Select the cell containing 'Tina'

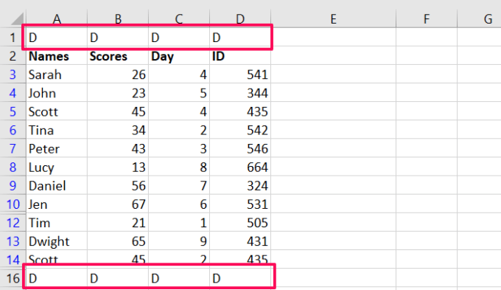(x=57, y=131)
